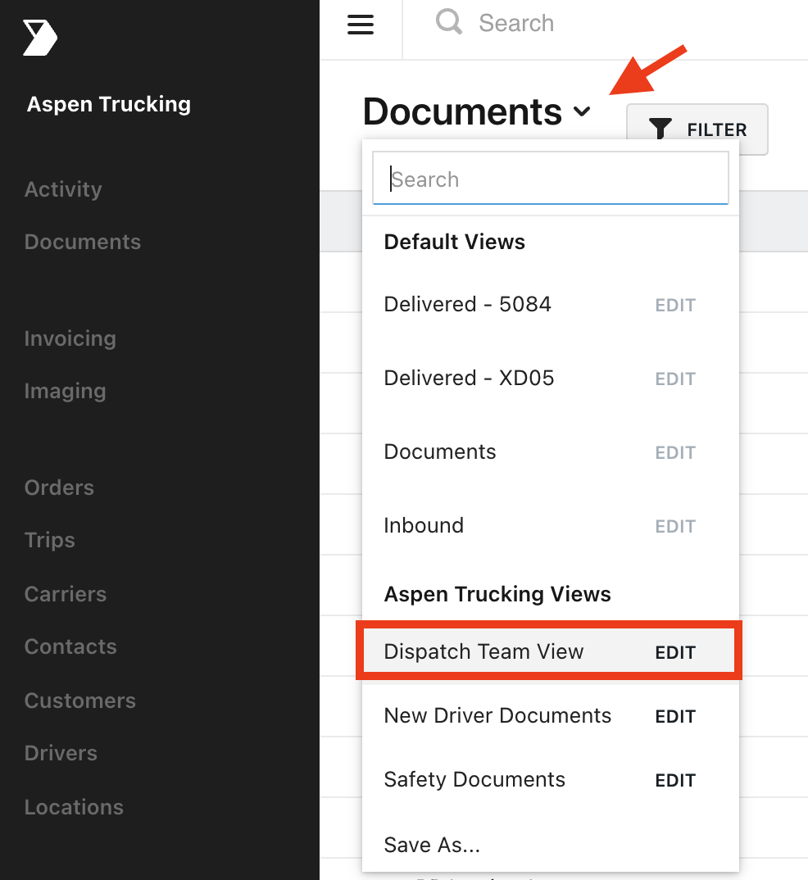Click the Vector logo icon

(40, 38)
